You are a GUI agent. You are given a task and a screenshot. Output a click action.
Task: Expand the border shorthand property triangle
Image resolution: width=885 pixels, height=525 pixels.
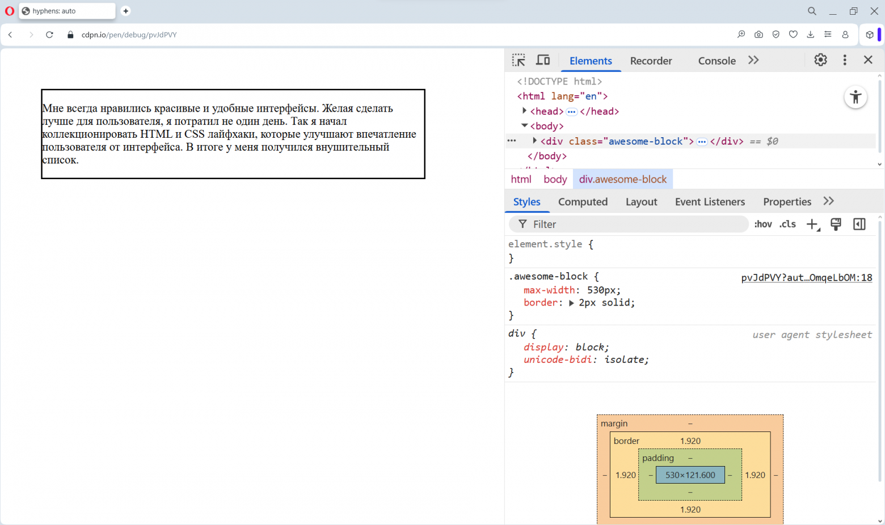tap(571, 303)
